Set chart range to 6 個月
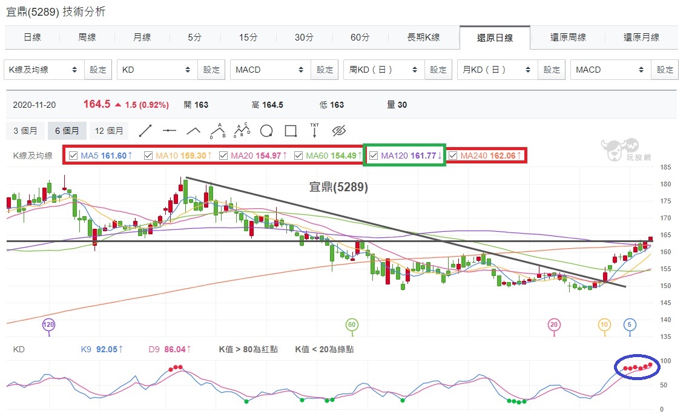Viewport: 689px width, 414px height. (x=67, y=131)
